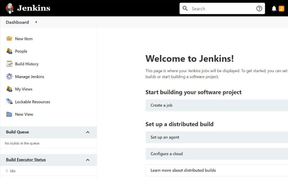The image size is (288, 179).
Task: Click the People icon in sidebar
Action: pyautogui.click(x=9, y=51)
